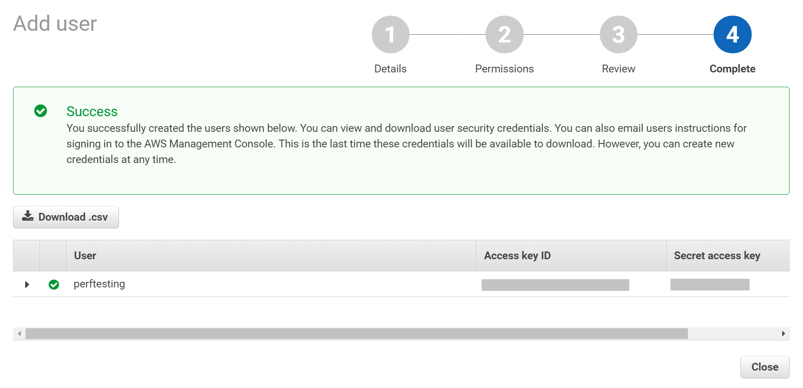Click the green check icon beside perftesting
Image resolution: width=803 pixels, height=388 pixels.
[54, 284]
